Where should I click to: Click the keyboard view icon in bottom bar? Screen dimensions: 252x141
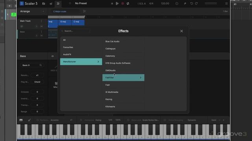pyautogui.click(x=21, y=120)
